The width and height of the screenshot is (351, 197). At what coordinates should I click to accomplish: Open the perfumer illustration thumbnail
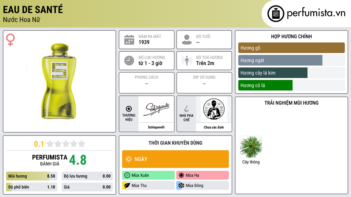pyautogui.click(x=214, y=109)
